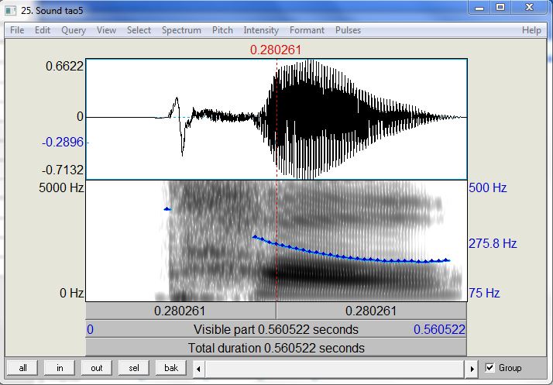Toggle the Group checkbox
Image resolution: width=553 pixels, height=385 pixels.
(x=489, y=368)
